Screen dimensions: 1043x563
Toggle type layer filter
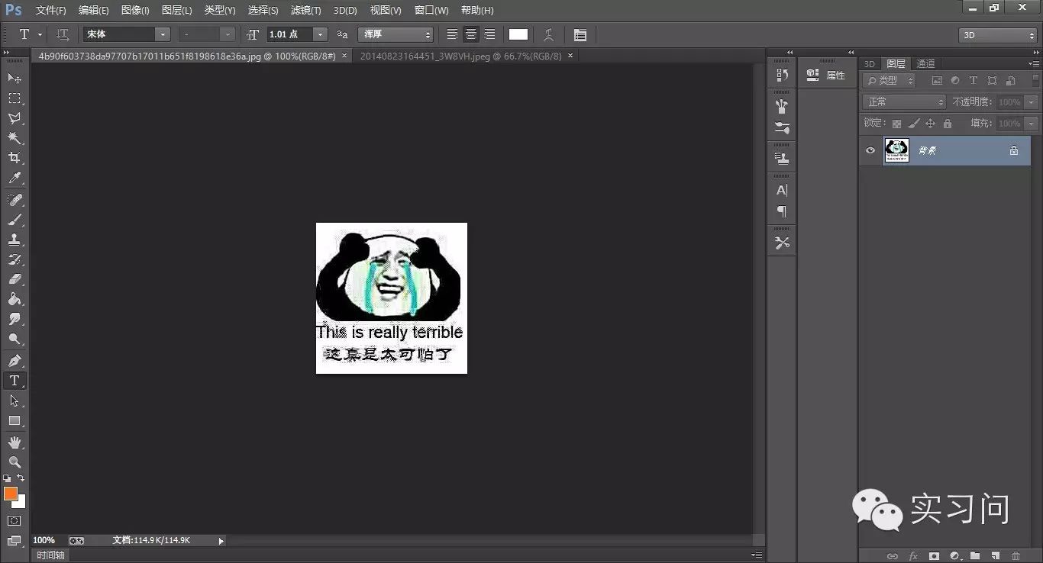point(974,80)
